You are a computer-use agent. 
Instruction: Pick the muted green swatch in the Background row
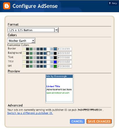click(31, 53)
